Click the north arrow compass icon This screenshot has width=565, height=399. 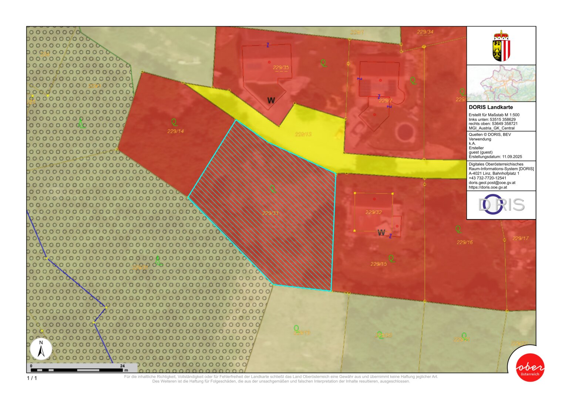pos(41,349)
